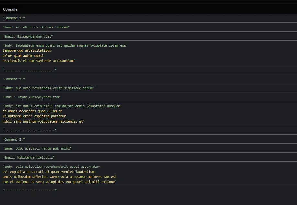Click the dashed separator after Comment 2
The width and height of the screenshot is (297, 205).
tap(29, 130)
